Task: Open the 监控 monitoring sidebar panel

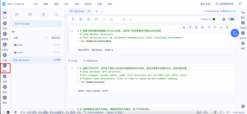Action: click(5, 89)
